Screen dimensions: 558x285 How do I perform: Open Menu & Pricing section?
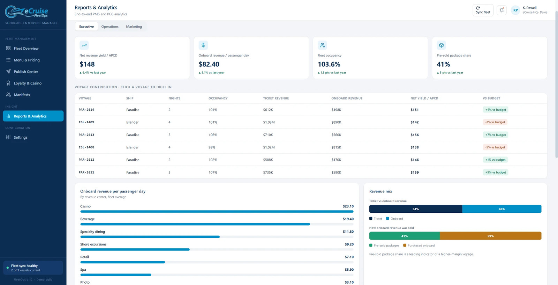[x=33, y=60]
